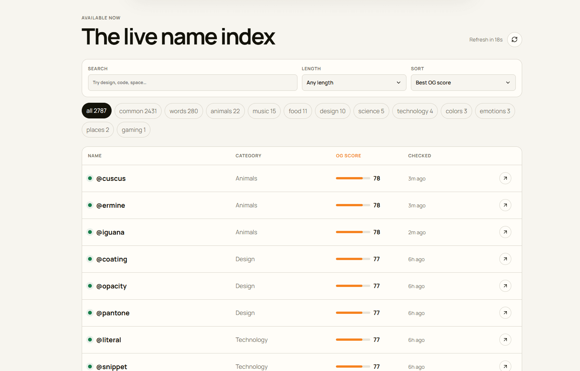Filter by 'common 2431' chip

pyautogui.click(x=138, y=111)
